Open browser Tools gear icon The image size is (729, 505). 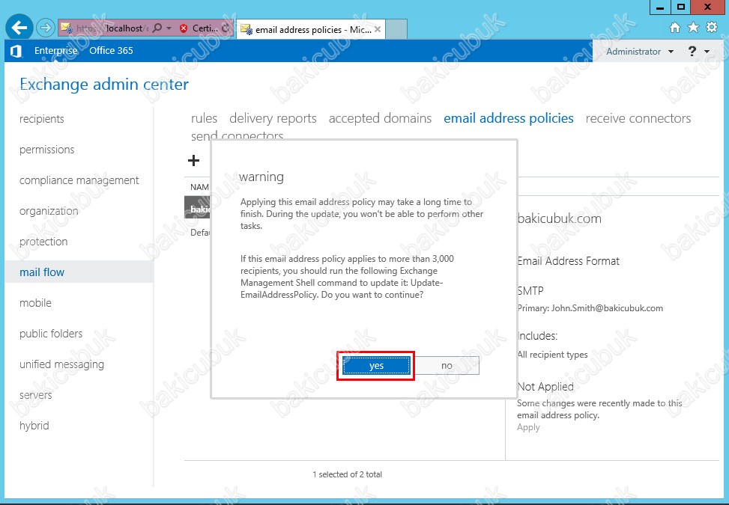[x=712, y=28]
